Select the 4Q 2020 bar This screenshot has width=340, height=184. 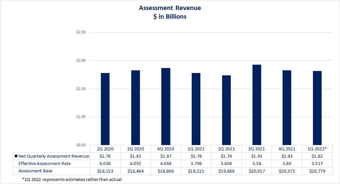pos(166,106)
